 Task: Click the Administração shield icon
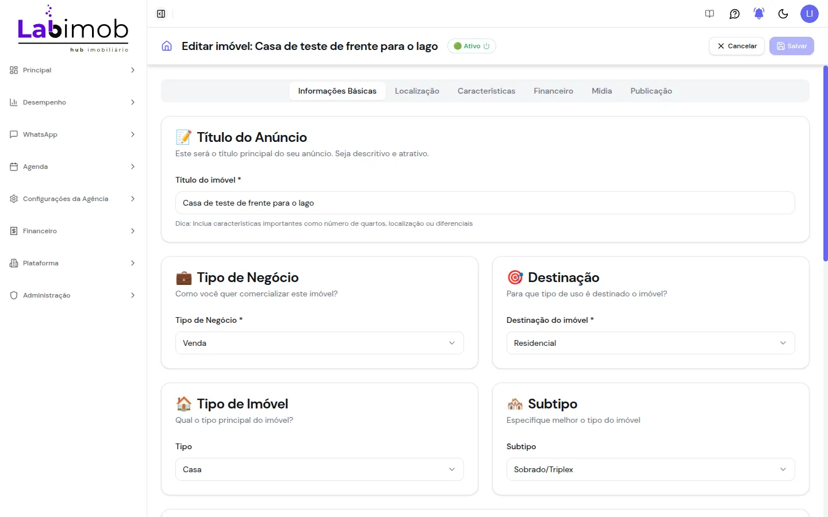[14, 295]
